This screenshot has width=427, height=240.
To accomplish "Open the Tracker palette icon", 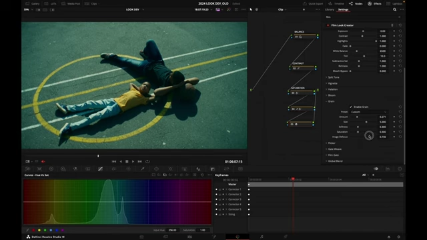I will [x=171, y=169].
